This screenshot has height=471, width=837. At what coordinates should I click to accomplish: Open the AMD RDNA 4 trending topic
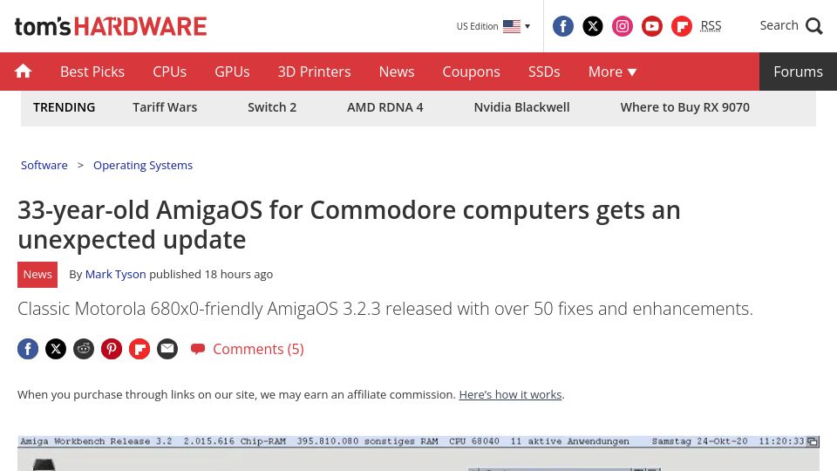point(384,107)
